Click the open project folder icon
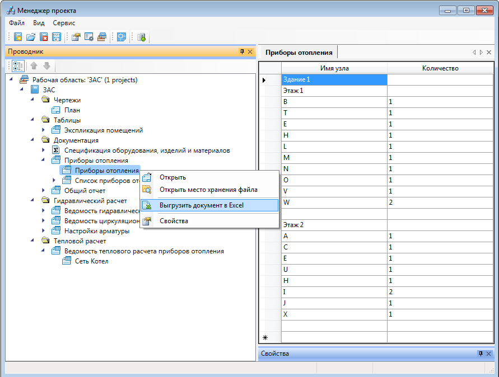Viewport: 499px width, 377px height. pos(31,37)
